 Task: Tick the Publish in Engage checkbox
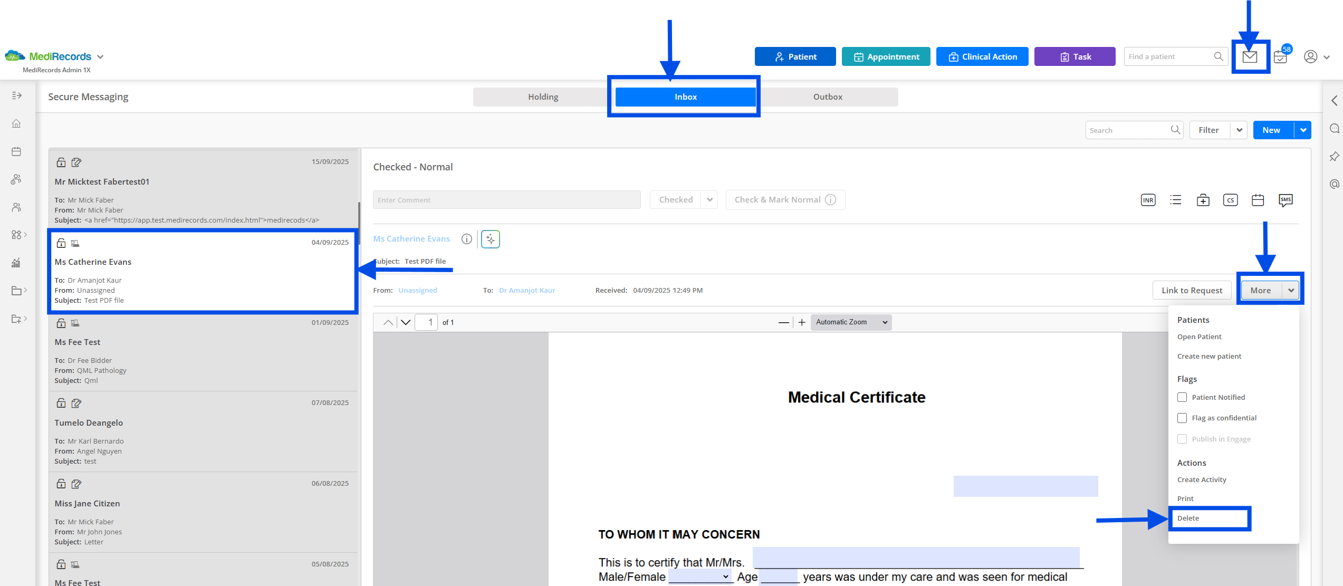[1182, 439]
